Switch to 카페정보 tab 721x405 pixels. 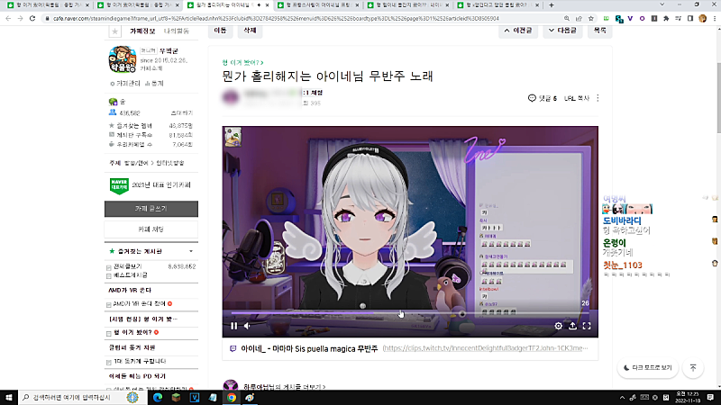(142, 31)
